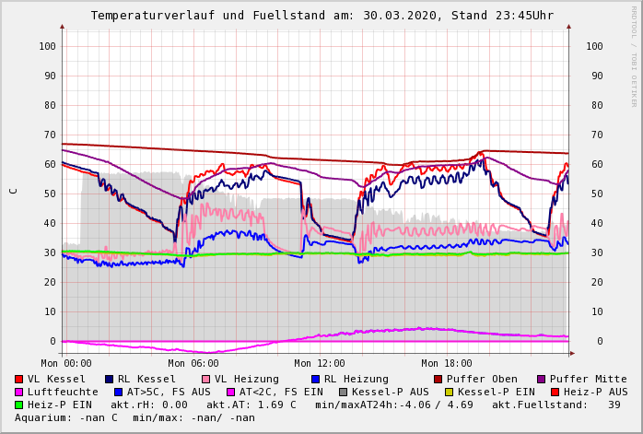Click the dark blue RL Kessel legend swatch
Image resolution: width=643 pixels, height=434 pixels.
point(110,379)
